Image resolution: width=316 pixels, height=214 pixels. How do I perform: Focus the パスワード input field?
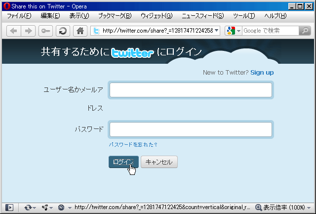(x=191, y=129)
